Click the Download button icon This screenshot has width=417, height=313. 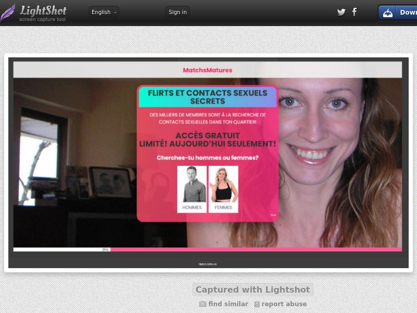(x=388, y=13)
